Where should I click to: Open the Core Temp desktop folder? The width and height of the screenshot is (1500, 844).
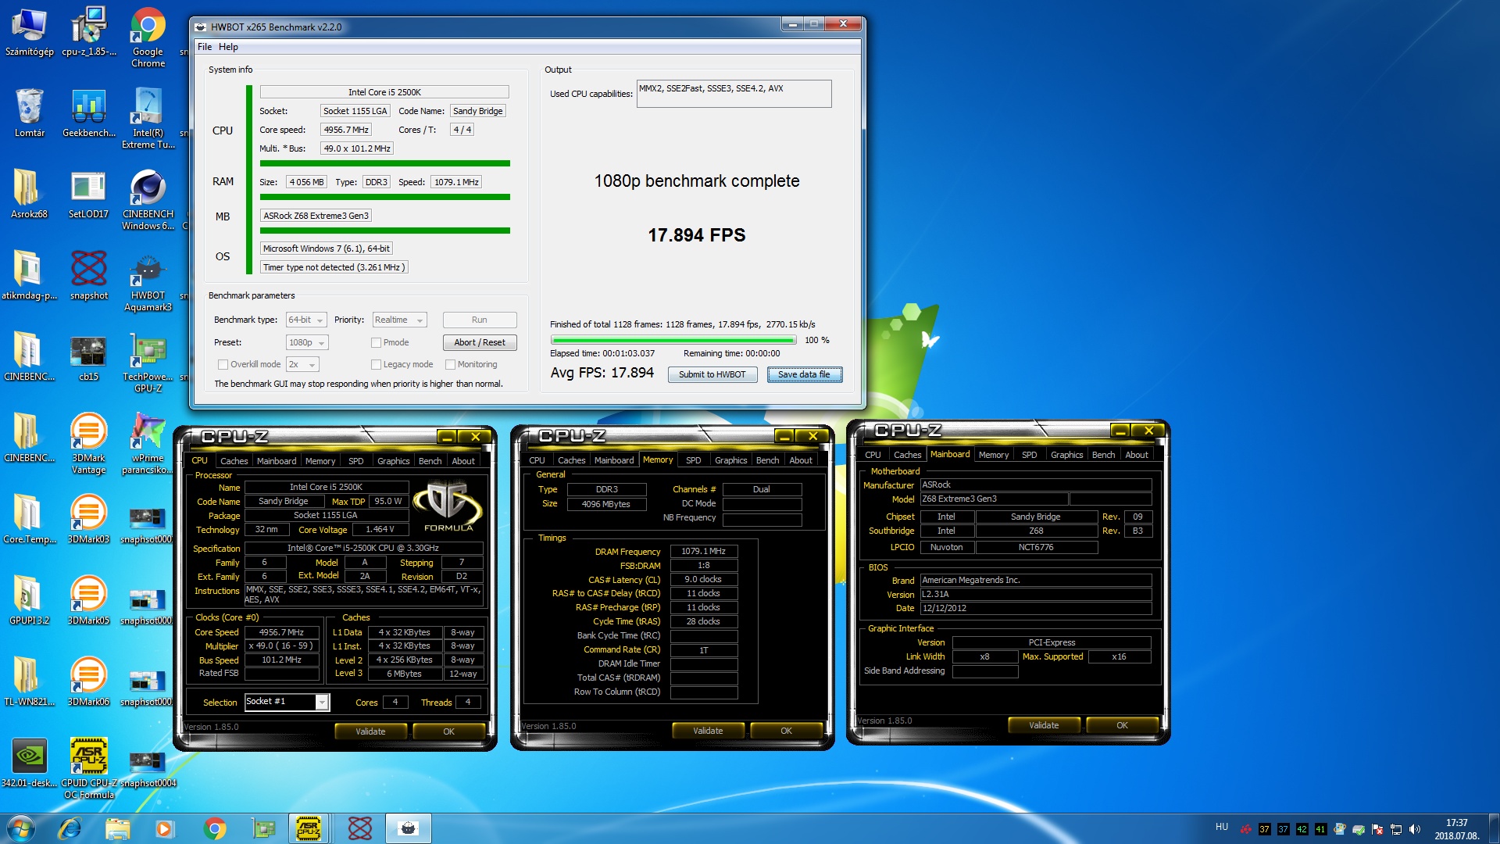pyautogui.click(x=29, y=520)
